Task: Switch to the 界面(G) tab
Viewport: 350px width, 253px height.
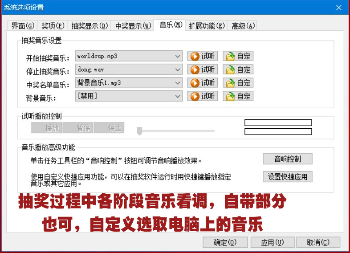Action: (23, 26)
